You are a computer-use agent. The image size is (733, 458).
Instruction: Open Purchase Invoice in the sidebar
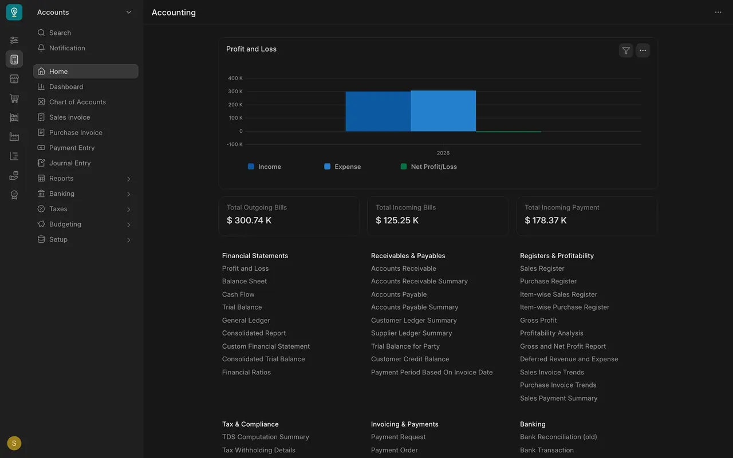86,133
